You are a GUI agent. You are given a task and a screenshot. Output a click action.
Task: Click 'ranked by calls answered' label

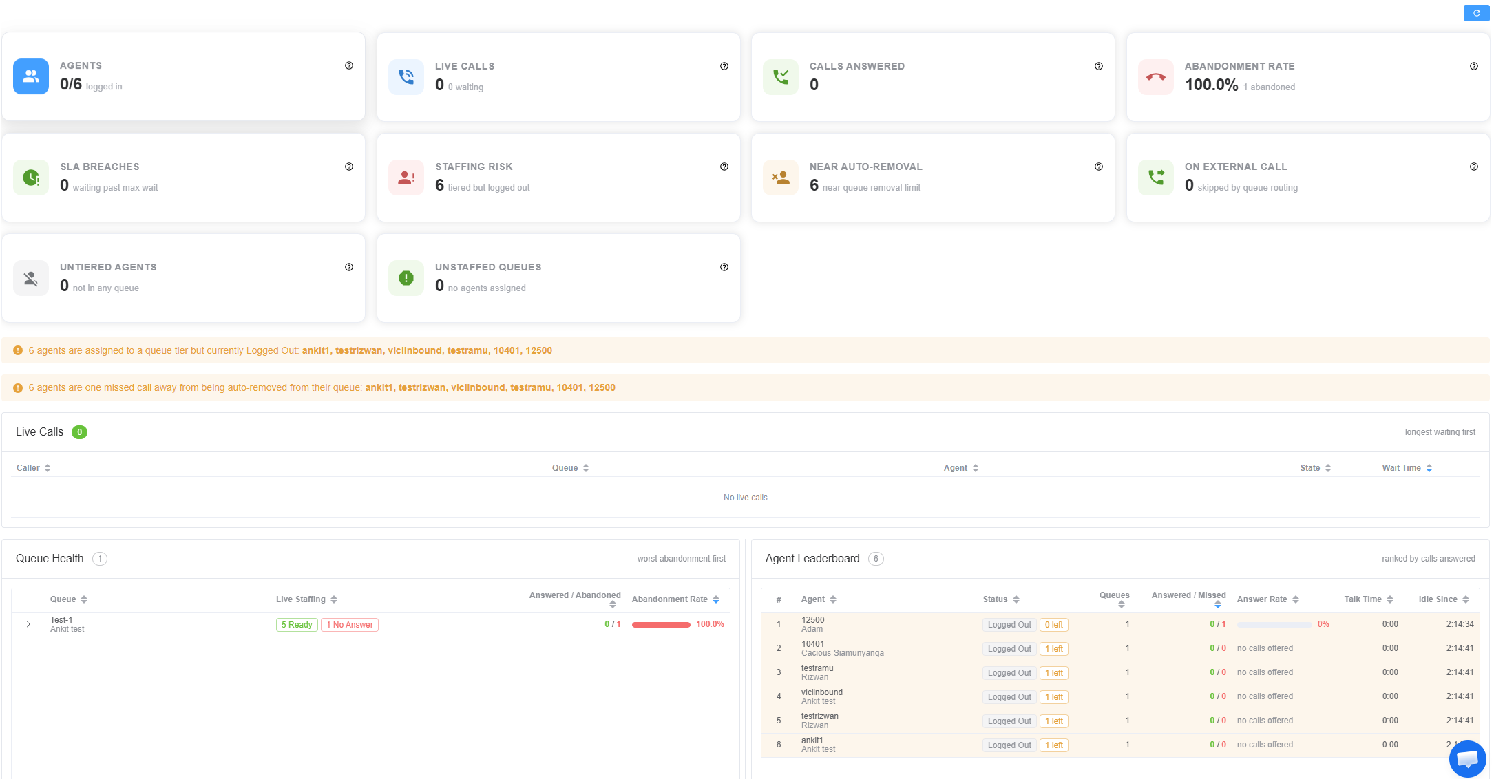point(1428,559)
